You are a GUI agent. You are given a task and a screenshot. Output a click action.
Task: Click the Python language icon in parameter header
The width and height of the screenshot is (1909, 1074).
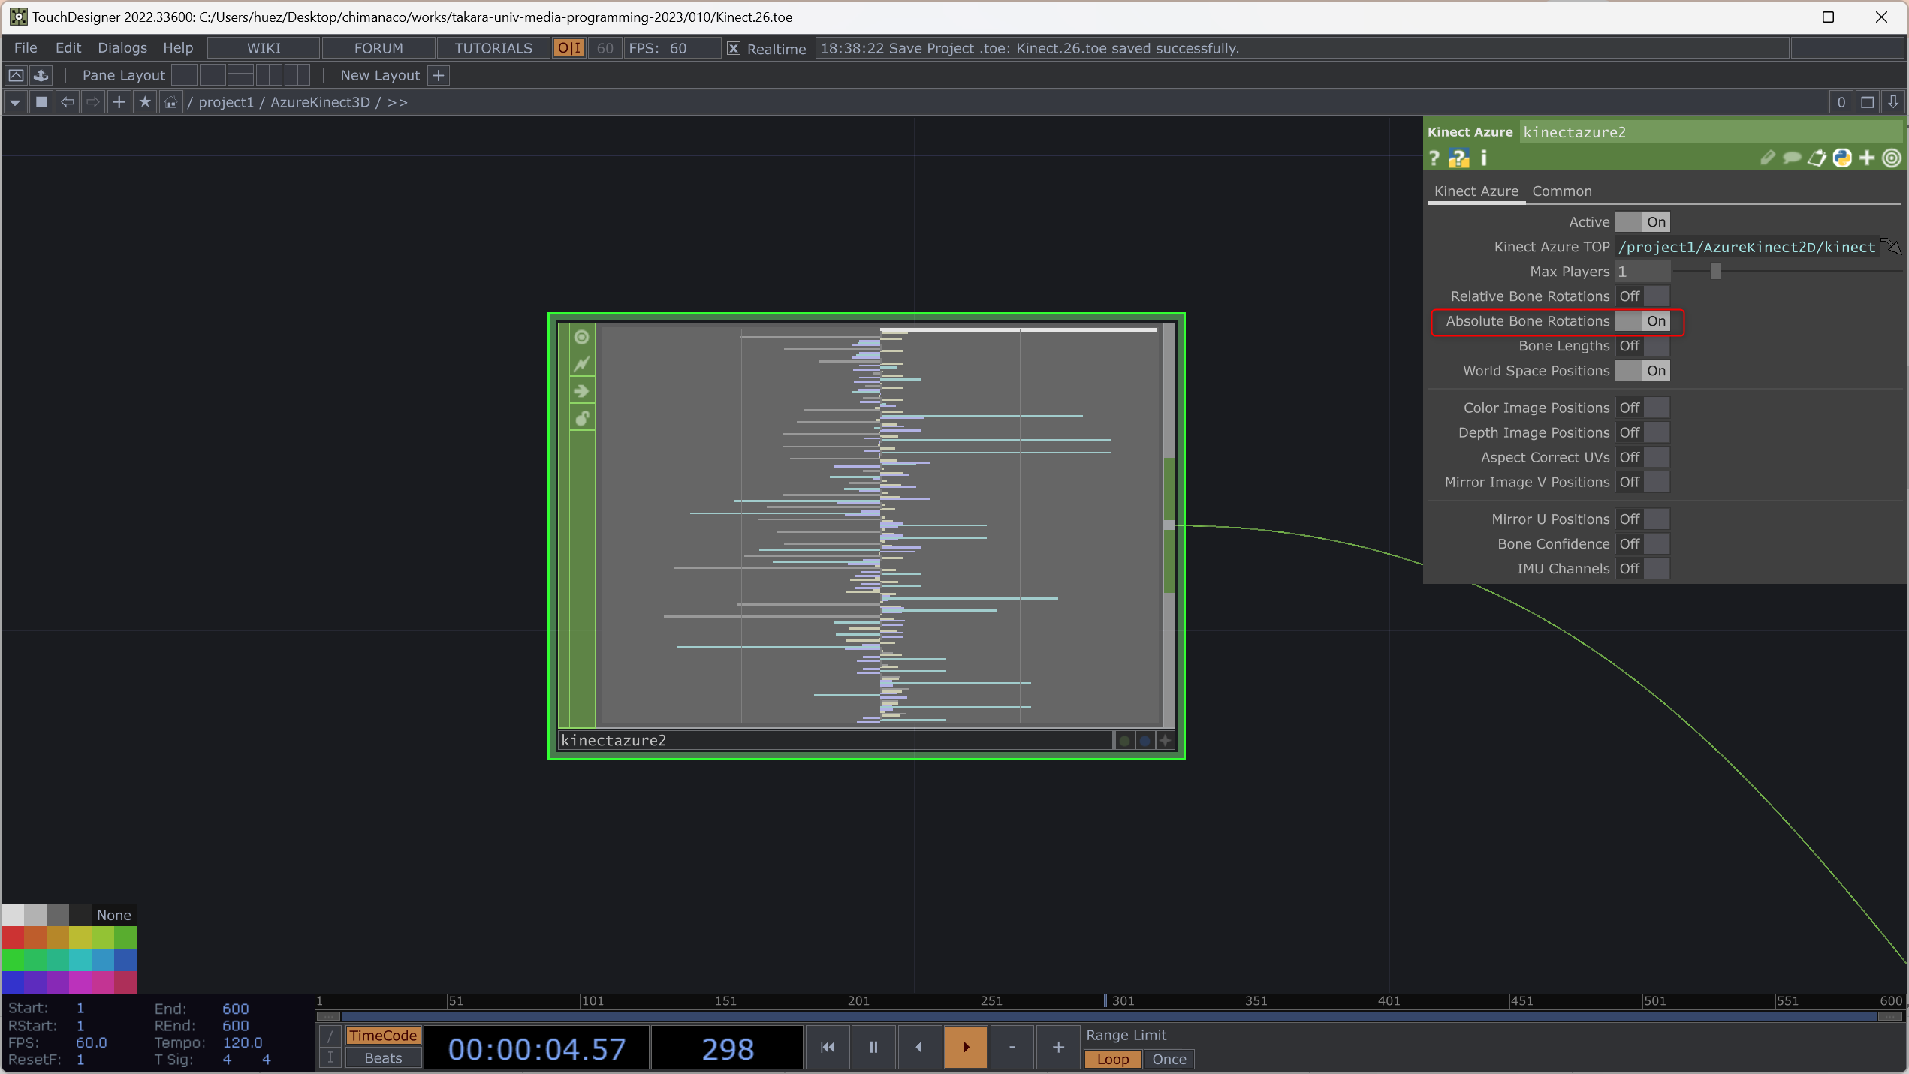[1842, 158]
